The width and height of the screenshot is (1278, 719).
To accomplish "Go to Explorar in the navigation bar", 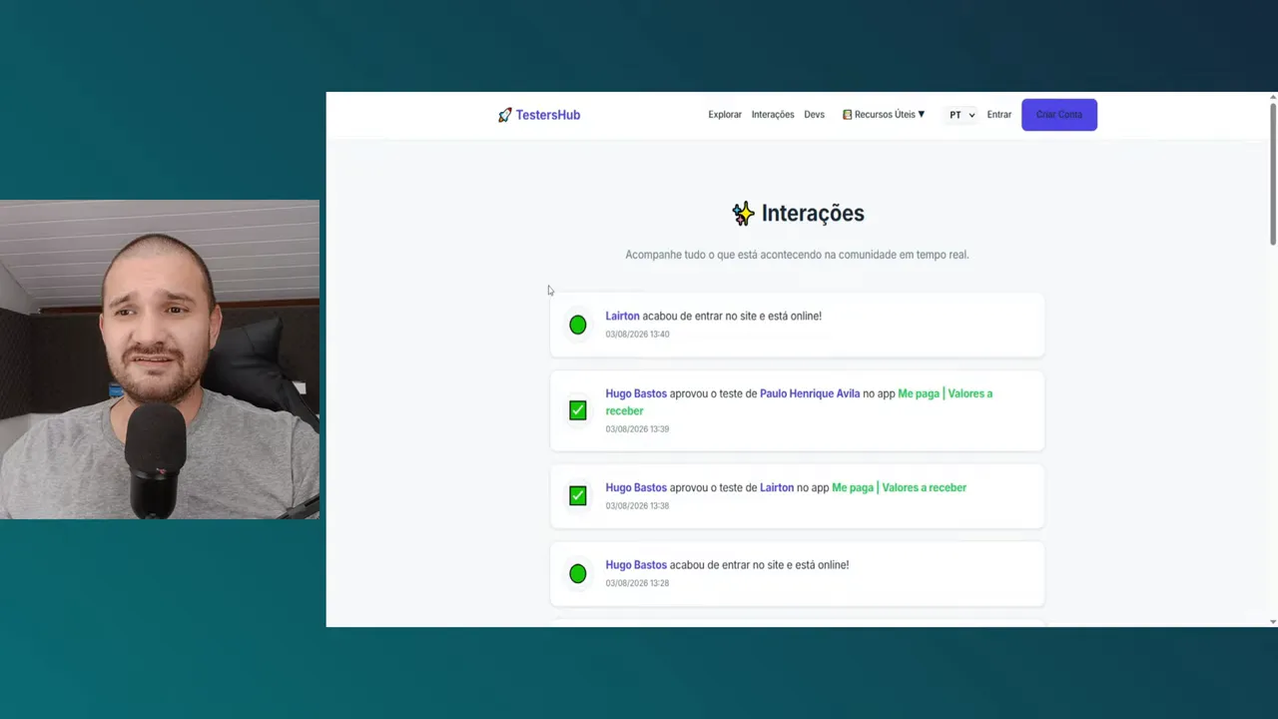I will coord(725,115).
